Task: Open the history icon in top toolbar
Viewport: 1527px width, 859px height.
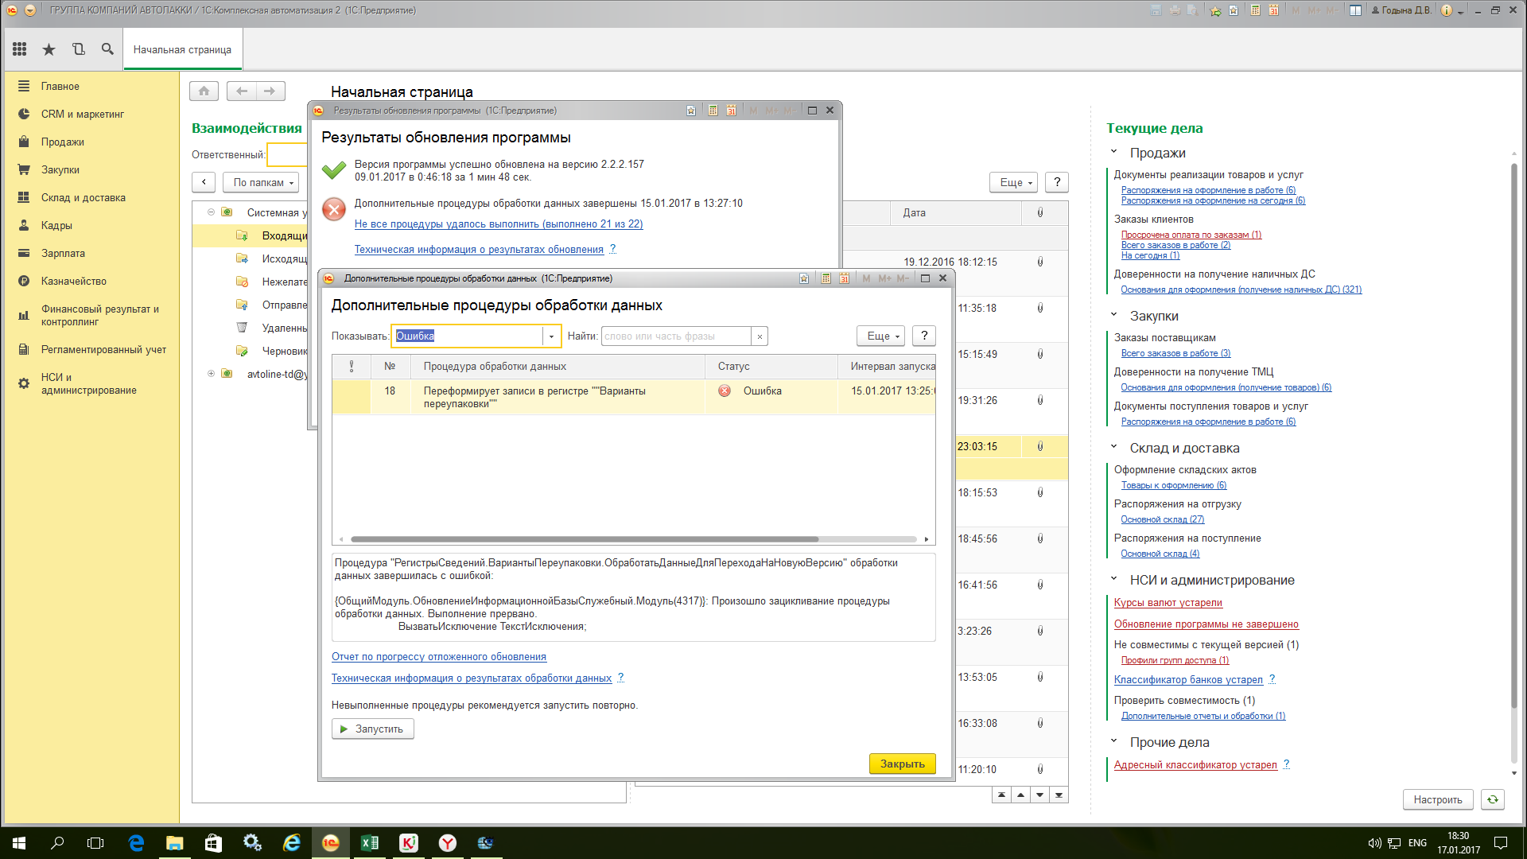Action: coord(78,49)
